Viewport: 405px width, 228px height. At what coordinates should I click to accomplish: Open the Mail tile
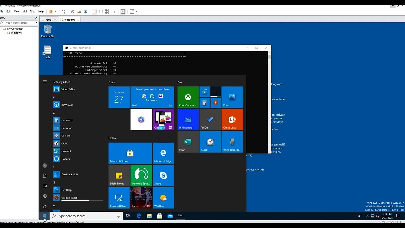coord(152,97)
